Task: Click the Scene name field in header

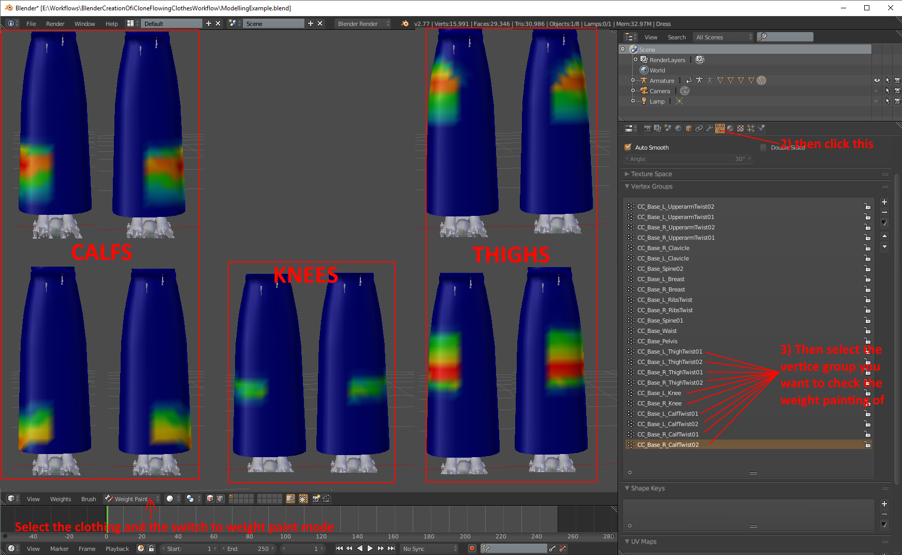Action: point(274,24)
